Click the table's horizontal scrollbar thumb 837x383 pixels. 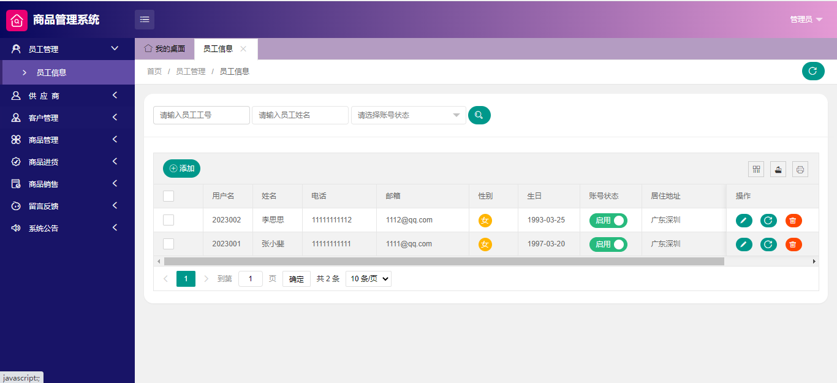pyautogui.click(x=444, y=261)
